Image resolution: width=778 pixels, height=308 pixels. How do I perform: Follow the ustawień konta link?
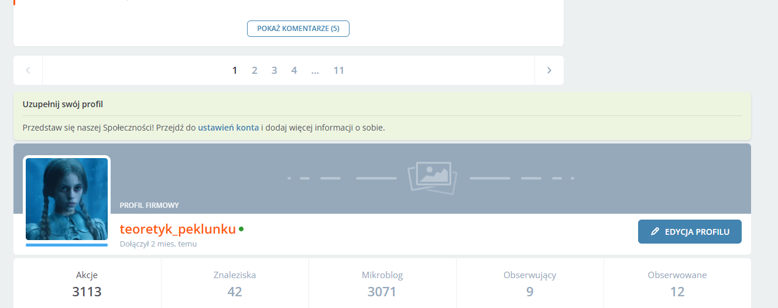228,127
